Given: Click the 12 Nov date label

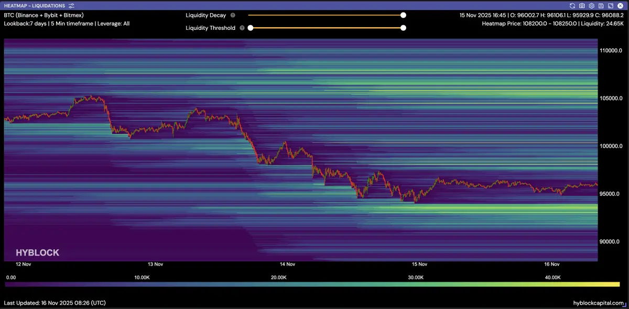Looking at the screenshot, I should tap(24, 264).
